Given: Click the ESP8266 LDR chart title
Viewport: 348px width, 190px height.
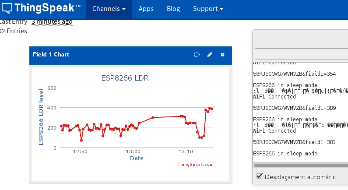Looking at the screenshot, I should 125,78.
